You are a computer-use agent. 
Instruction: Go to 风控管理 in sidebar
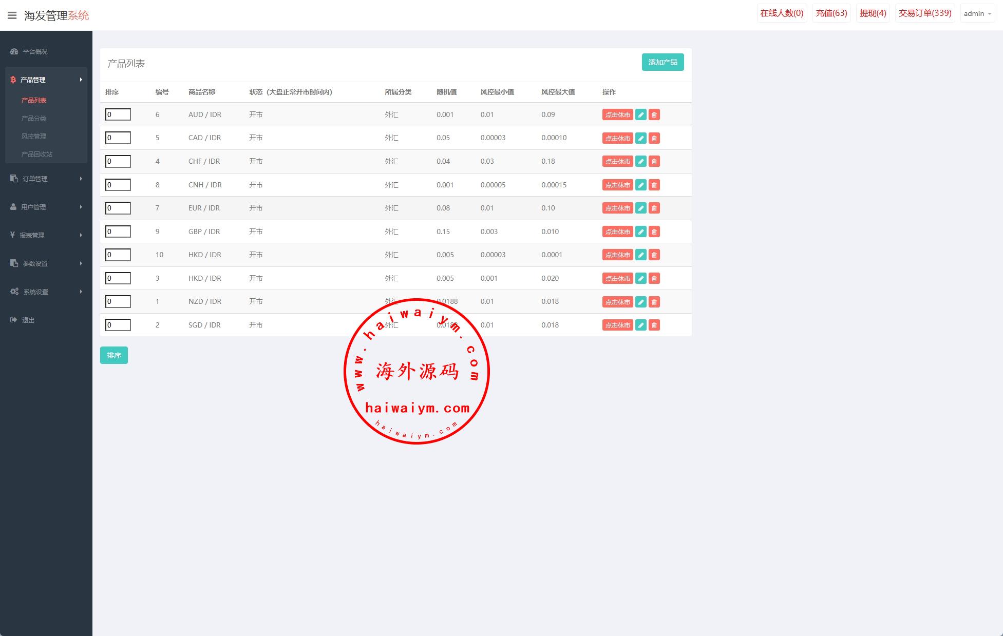pos(34,136)
